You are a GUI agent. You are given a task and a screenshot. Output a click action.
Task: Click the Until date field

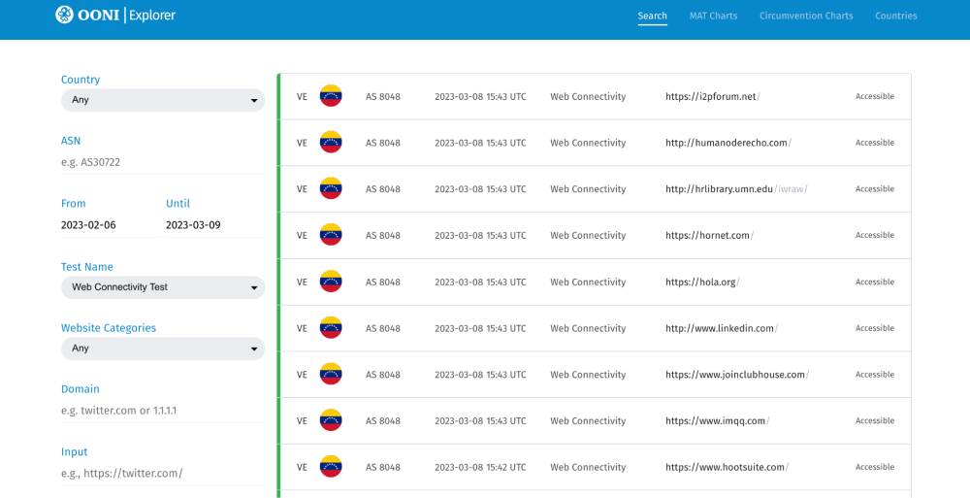click(x=213, y=225)
